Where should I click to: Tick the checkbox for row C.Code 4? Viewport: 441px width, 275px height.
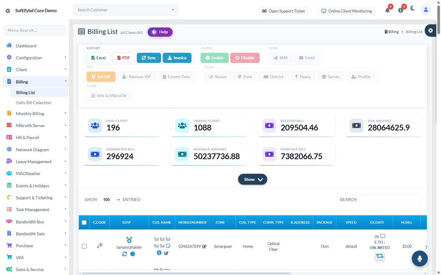pyautogui.click(x=84, y=246)
